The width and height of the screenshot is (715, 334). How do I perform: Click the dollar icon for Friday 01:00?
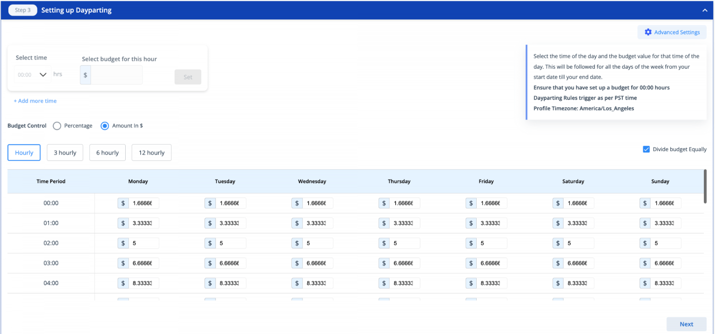point(471,223)
